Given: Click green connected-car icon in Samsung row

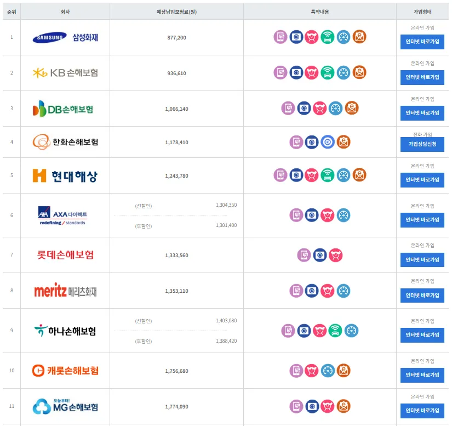Looking at the screenshot, I should (328, 37).
